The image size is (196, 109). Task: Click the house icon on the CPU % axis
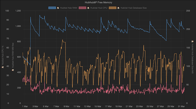click(x=3, y=67)
